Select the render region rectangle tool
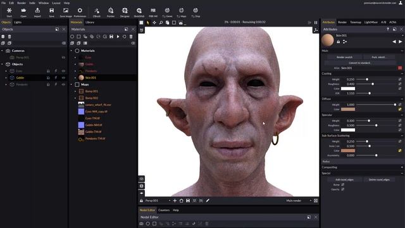The width and height of the screenshot is (405, 228). point(174,23)
